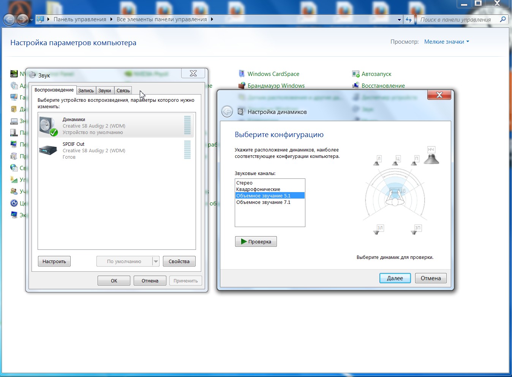The height and width of the screenshot is (377, 512).
Task: Click the Динамики speaker device icon
Action: [x=49, y=126]
